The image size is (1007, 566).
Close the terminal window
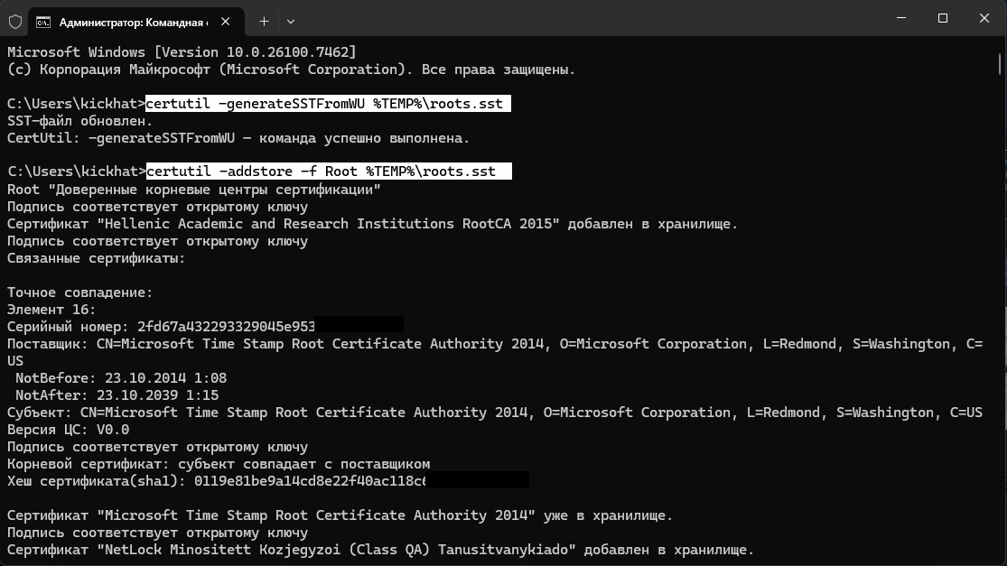coord(984,18)
